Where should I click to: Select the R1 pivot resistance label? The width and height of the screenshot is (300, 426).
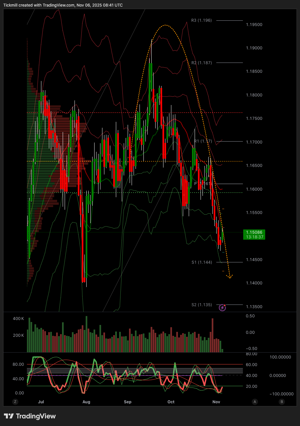click(203, 141)
